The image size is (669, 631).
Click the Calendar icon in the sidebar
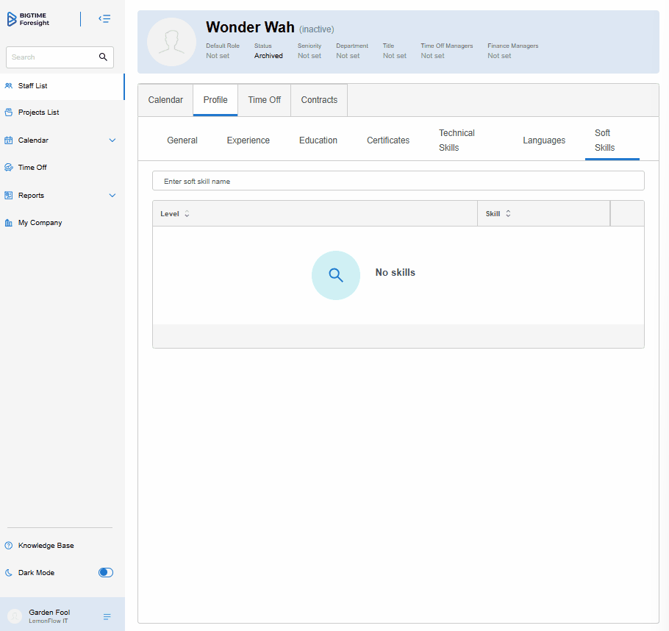coord(9,140)
